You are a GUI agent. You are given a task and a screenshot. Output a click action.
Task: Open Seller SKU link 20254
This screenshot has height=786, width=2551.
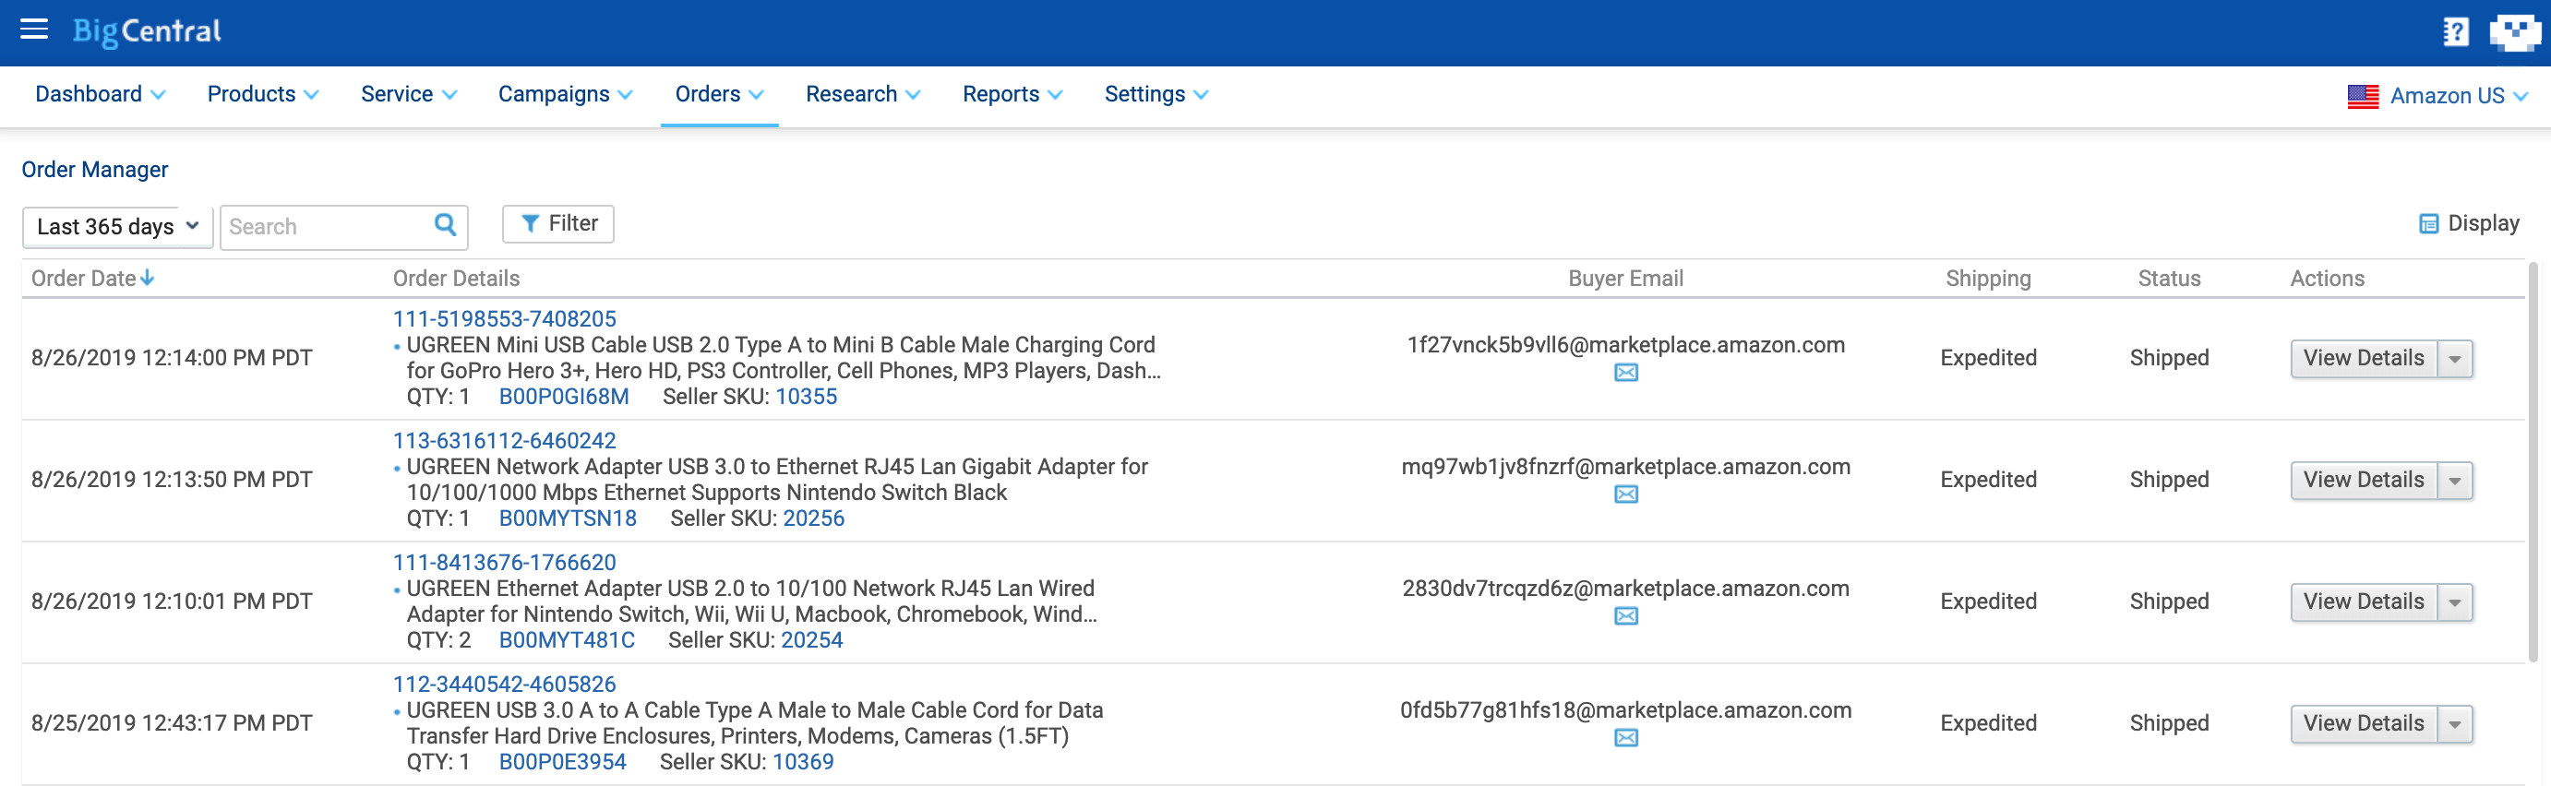pyautogui.click(x=812, y=640)
